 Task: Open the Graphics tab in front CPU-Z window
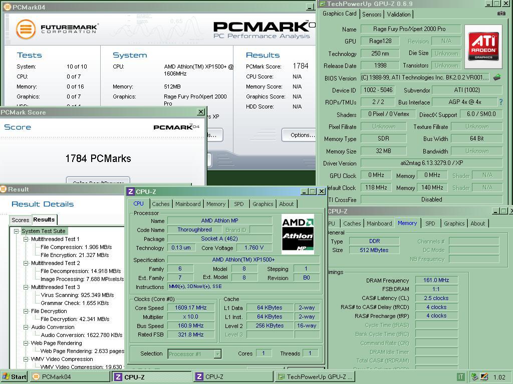263,204
